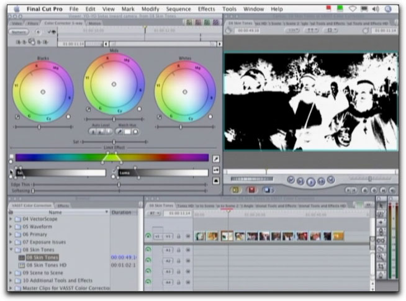Viewport: 406px width, 301px height.
Task: Expand the 09 Scene to Scene bin
Action: [11, 272]
